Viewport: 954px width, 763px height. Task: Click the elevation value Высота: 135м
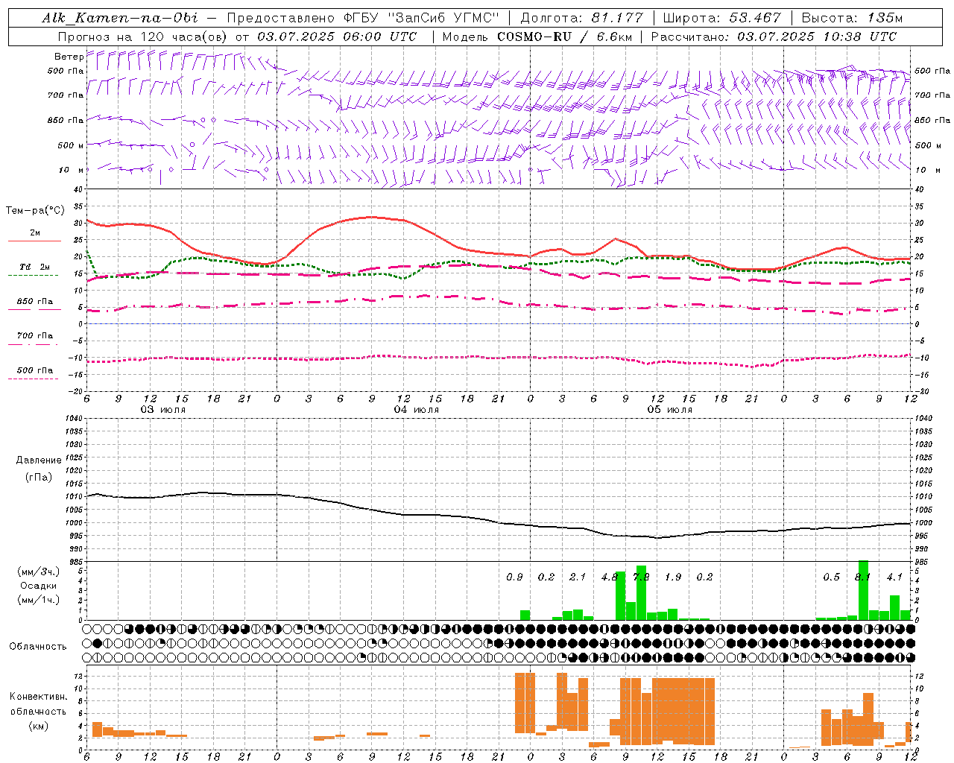click(853, 18)
